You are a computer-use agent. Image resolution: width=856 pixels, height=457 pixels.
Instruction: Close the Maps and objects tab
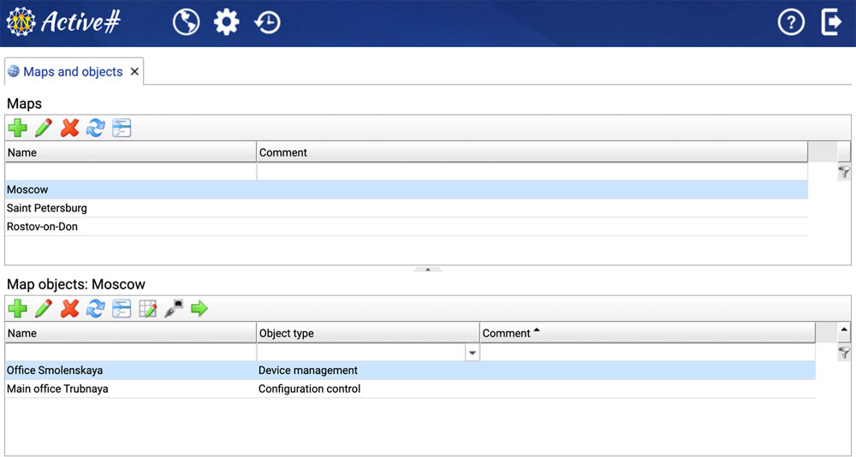pos(134,72)
